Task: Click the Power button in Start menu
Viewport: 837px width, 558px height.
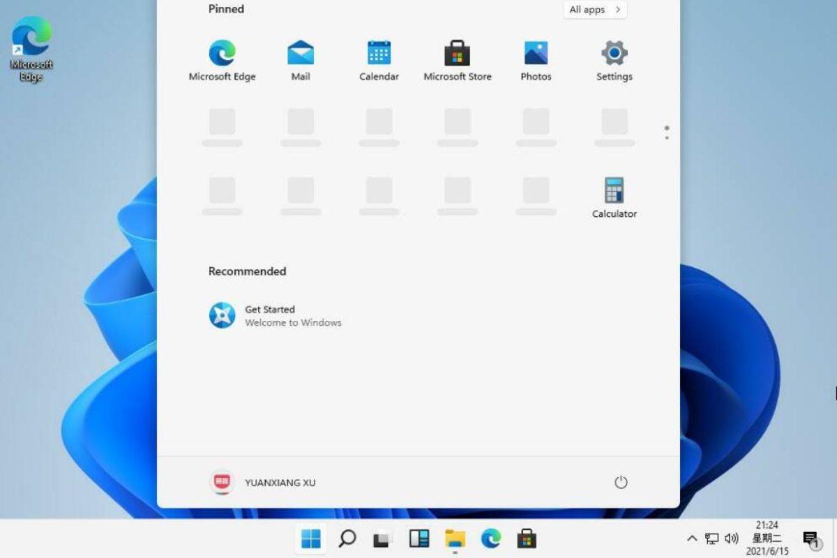Action: [621, 483]
